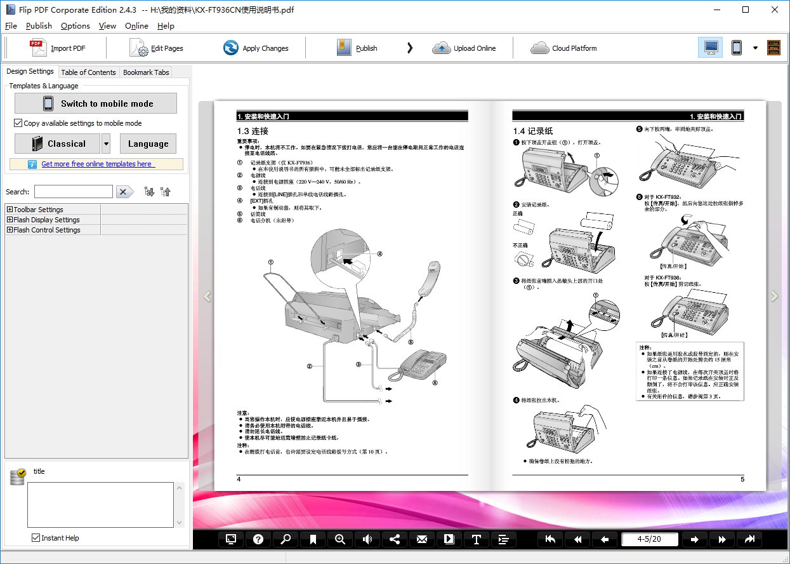Expand the Flash Control Settings node
The image size is (790, 564).
click(x=10, y=230)
